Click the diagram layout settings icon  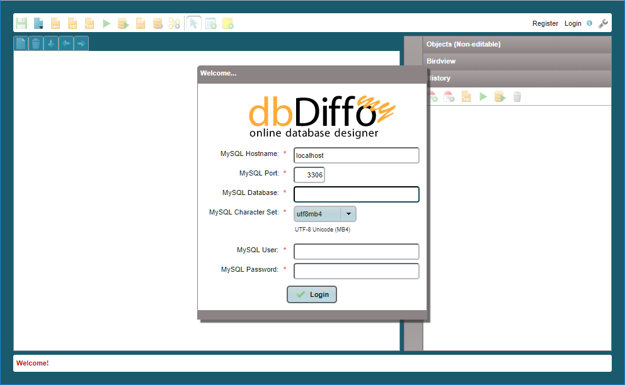(x=175, y=23)
